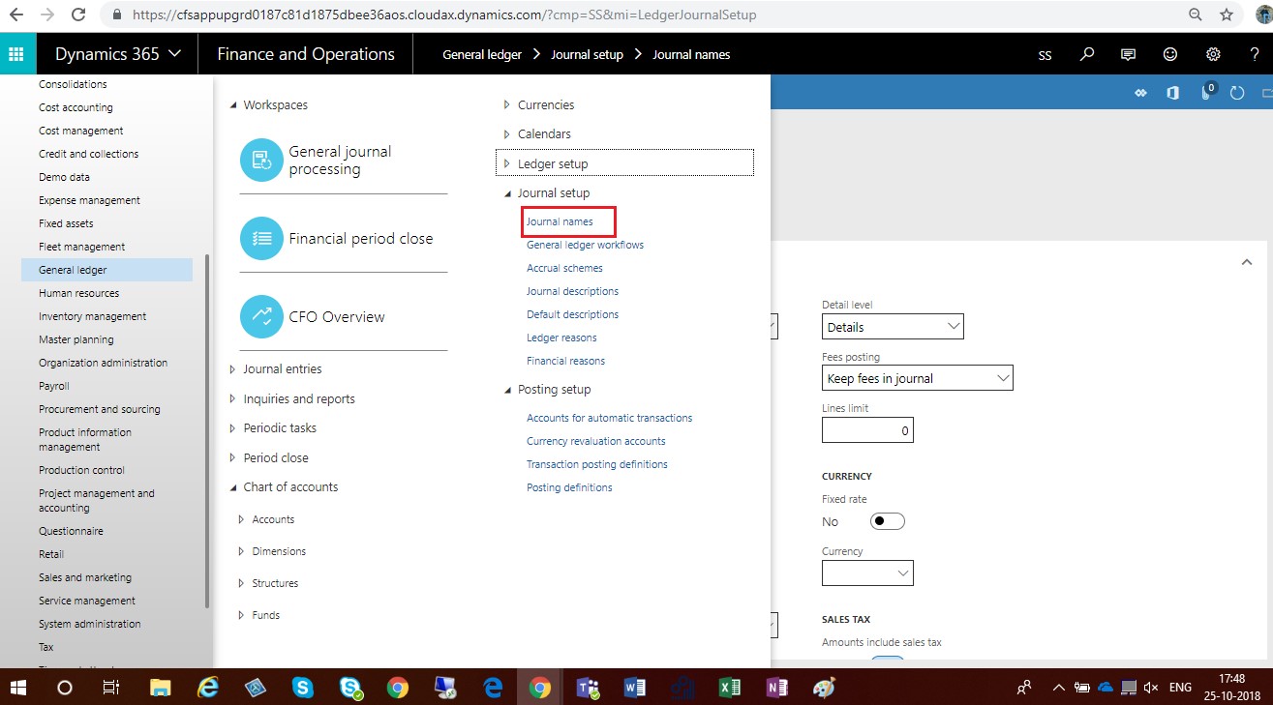Click the help question mark icon
1273x705 pixels.
pyautogui.click(x=1255, y=55)
